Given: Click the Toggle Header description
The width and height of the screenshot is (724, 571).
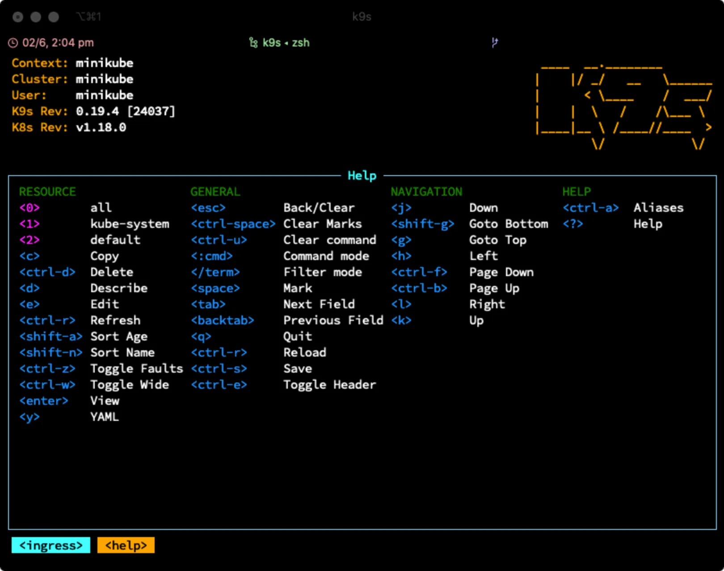Looking at the screenshot, I should point(330,385).
